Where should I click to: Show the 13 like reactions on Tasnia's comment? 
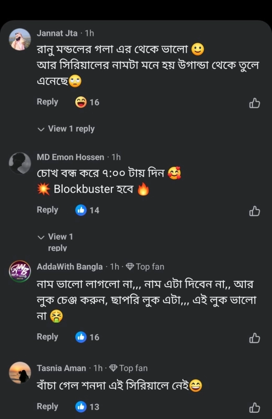pyautogui.click(x=87, y=406)
